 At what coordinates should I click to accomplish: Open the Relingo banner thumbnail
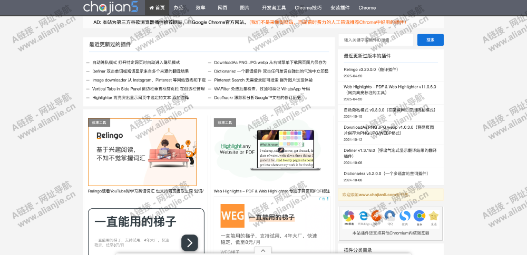click(x=142, y=151)
